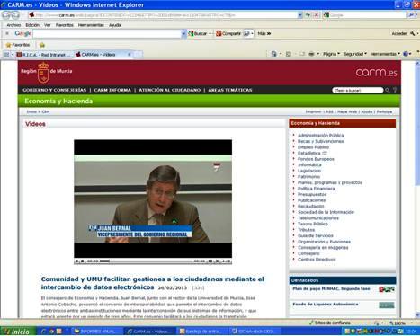Open the Edición menu
This screenshot has width=420, height=336.
click(x=32, y=25)
